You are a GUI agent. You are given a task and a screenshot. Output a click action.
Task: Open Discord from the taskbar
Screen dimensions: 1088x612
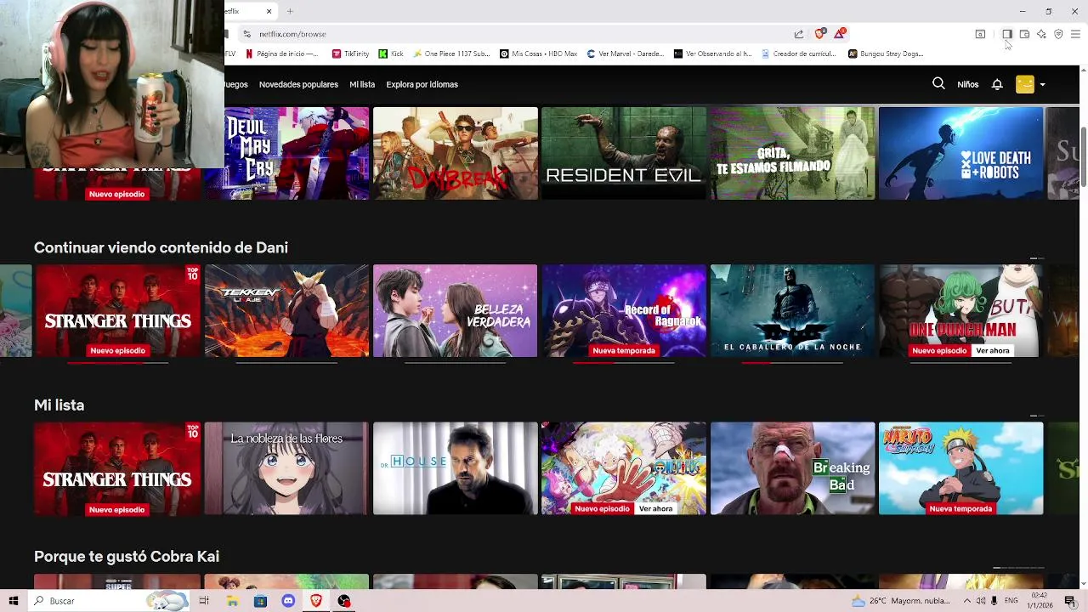pos(288,601)
